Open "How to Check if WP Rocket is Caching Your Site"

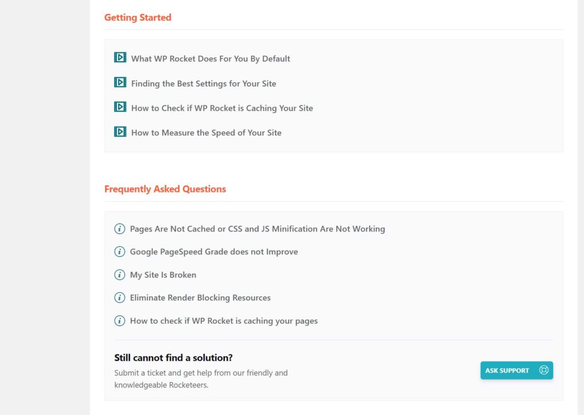coord(222,108)
